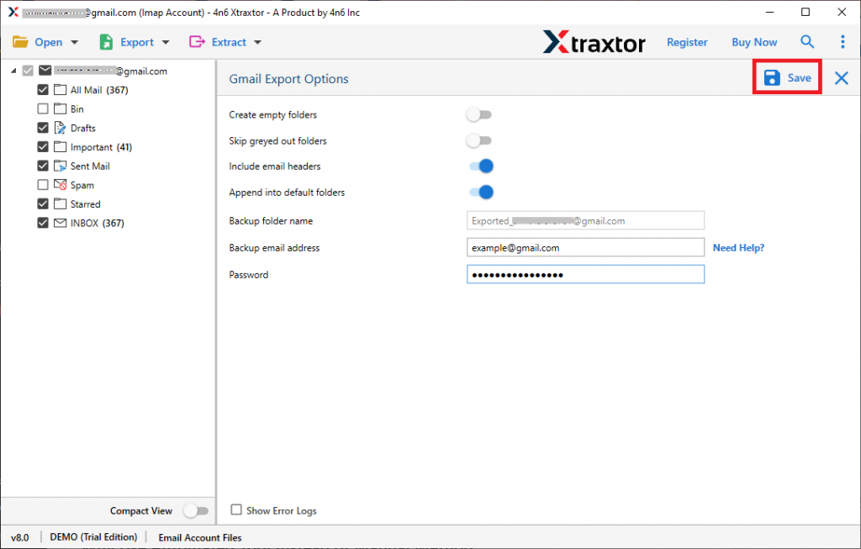Click the blue Save disk icon

point(771,77)
